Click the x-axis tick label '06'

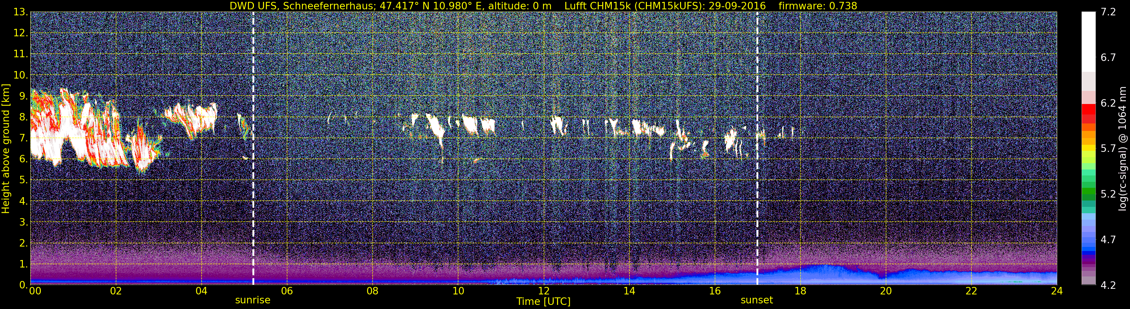tap(287, 291)
